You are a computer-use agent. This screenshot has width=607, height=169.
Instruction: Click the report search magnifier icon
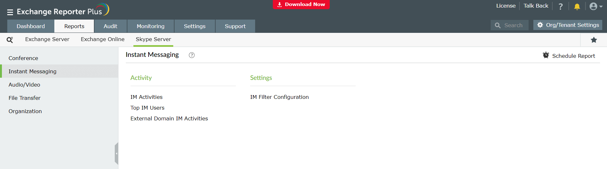tap(10, 40)
